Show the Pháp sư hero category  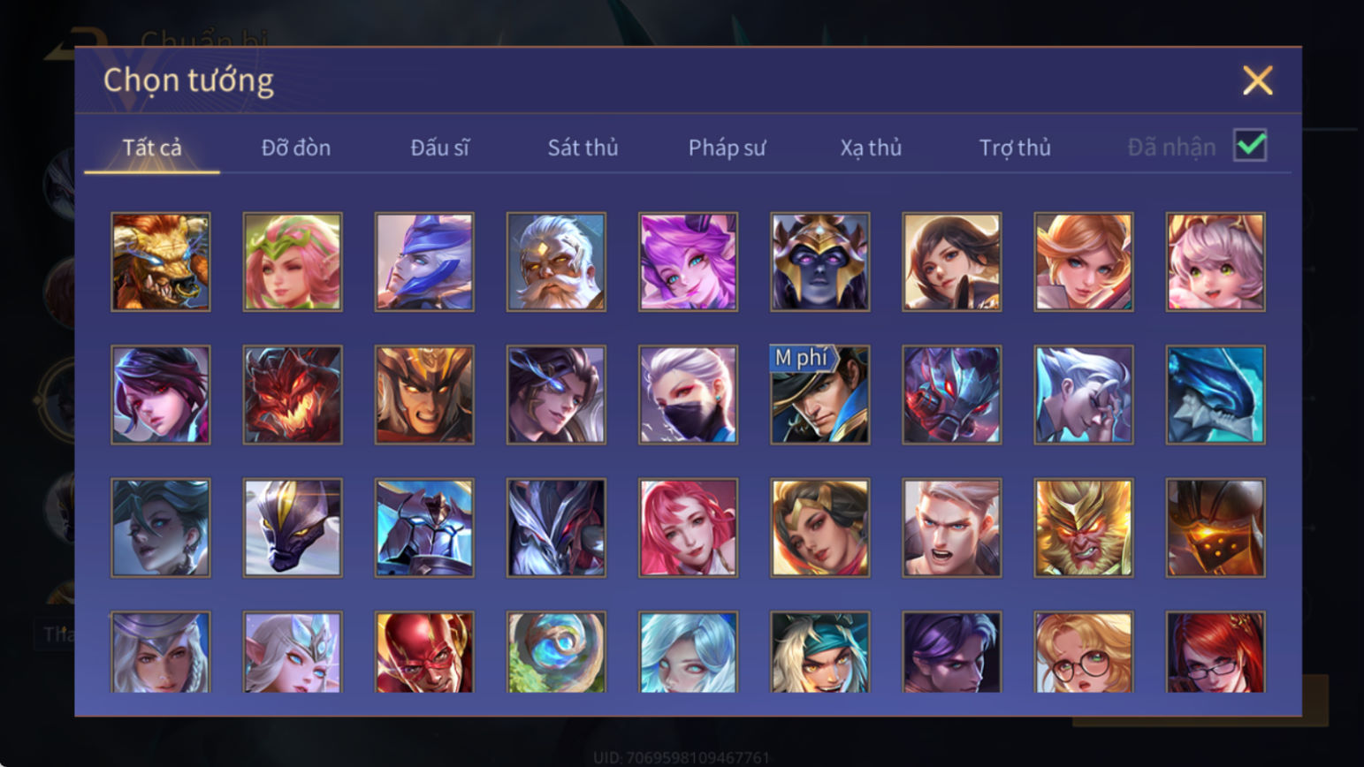coord(727,148)
